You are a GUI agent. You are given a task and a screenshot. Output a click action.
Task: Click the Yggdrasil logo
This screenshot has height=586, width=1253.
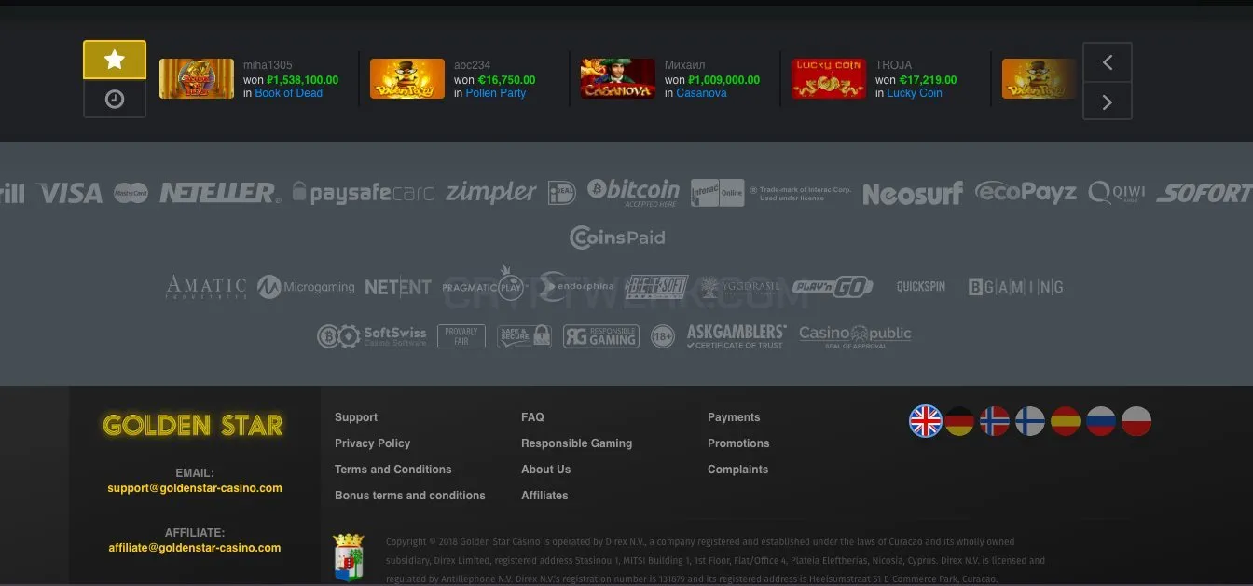[740, 287]
